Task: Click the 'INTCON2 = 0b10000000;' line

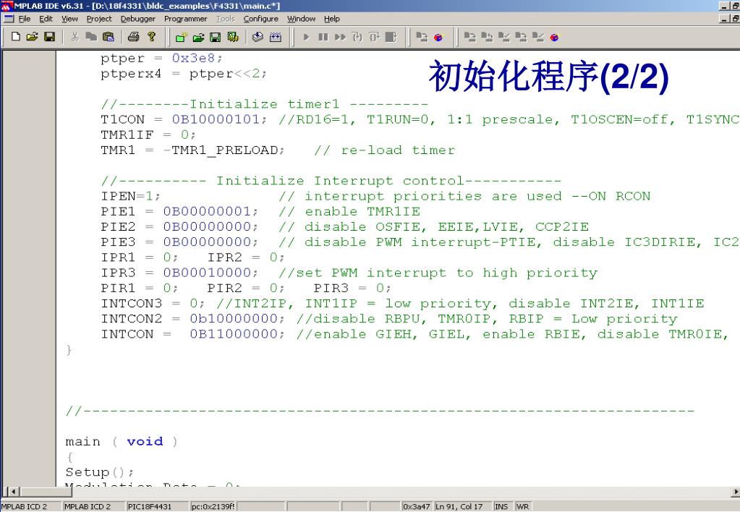Action: tap(192, 319)
